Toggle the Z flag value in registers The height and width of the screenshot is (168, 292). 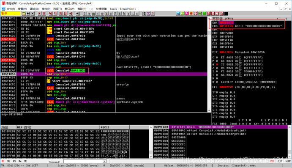(217, 68)
